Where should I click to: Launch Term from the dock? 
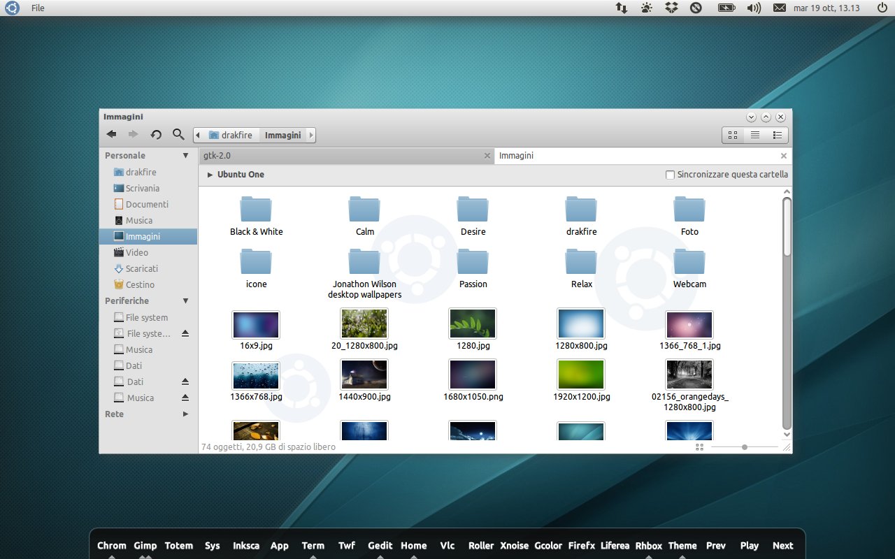point(313,546)
